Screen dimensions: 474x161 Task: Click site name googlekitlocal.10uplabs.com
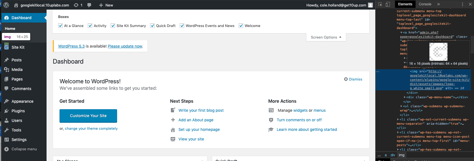coord(45,5)
